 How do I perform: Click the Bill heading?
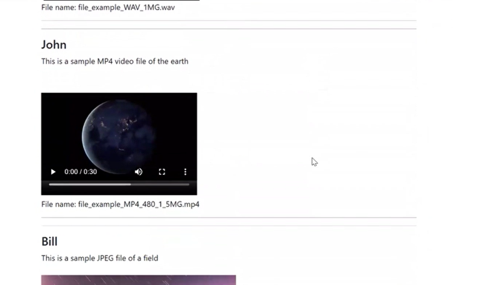50,241
